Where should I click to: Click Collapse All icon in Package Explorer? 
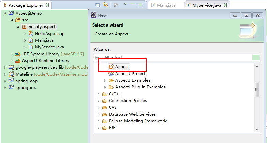point(98,5)
